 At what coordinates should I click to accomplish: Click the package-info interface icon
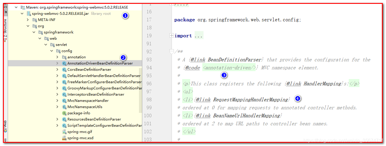(64, 113)
